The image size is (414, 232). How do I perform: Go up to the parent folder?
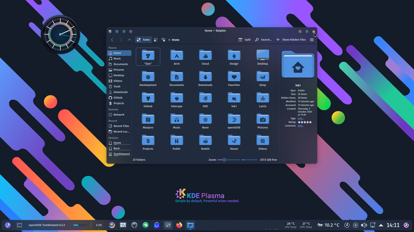[130, 40]
